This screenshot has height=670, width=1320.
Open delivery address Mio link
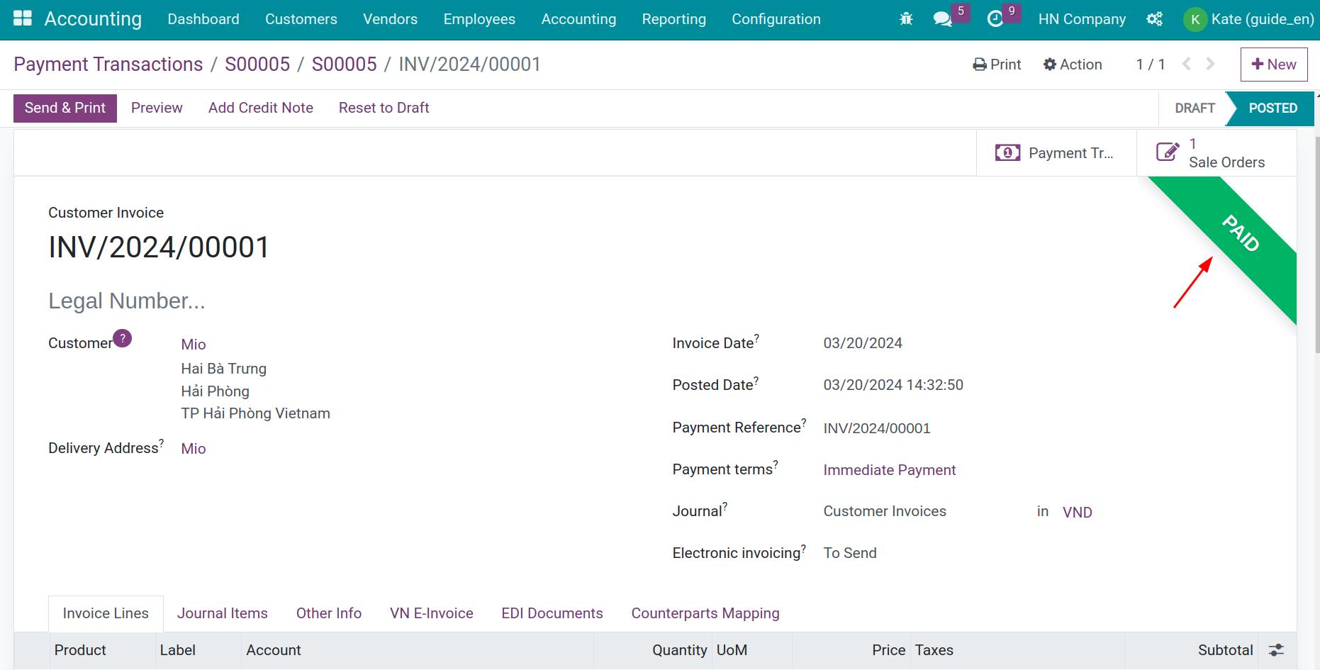[194, 449]
